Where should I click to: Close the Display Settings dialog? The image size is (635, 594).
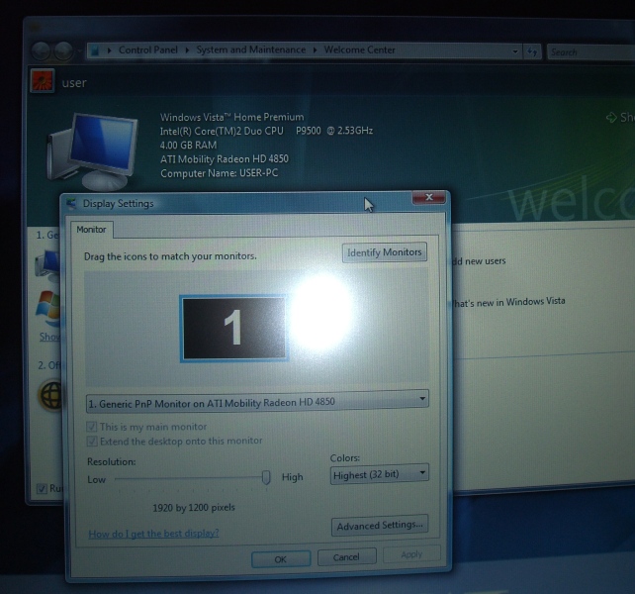[x=429, y=197]
